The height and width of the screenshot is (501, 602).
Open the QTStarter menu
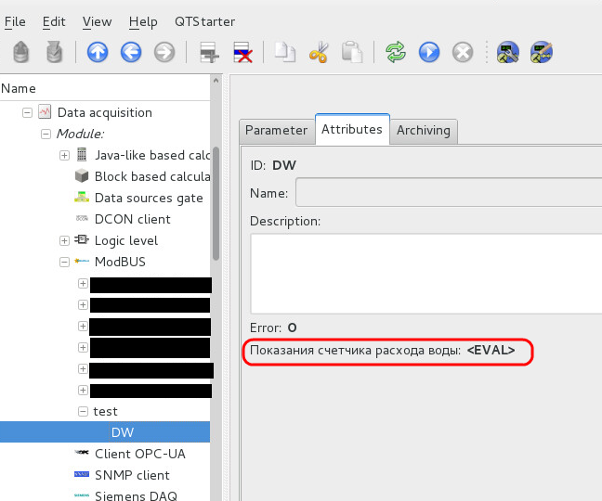(x=204, y=21)
